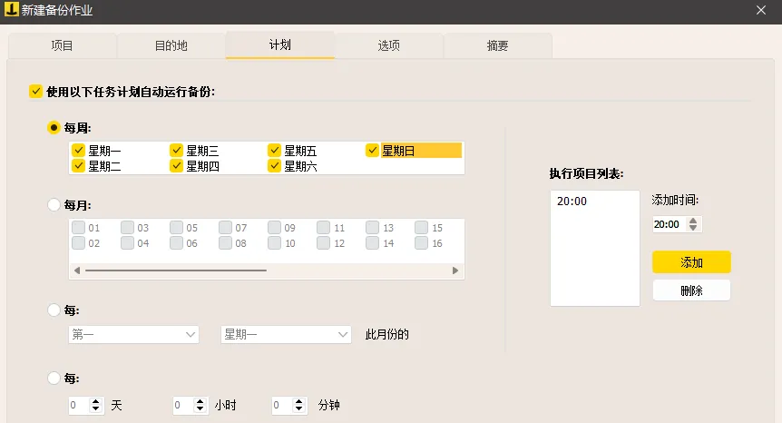Check day 06 checkbox
This screenshot has width=782, height=423.
[176, 243]
